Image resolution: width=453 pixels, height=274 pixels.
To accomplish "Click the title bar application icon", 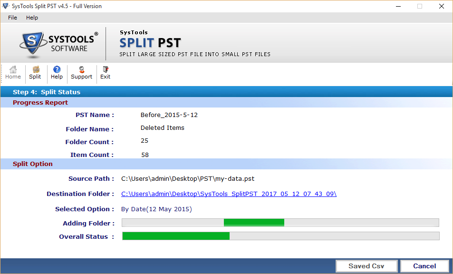I will click(6, 6).
